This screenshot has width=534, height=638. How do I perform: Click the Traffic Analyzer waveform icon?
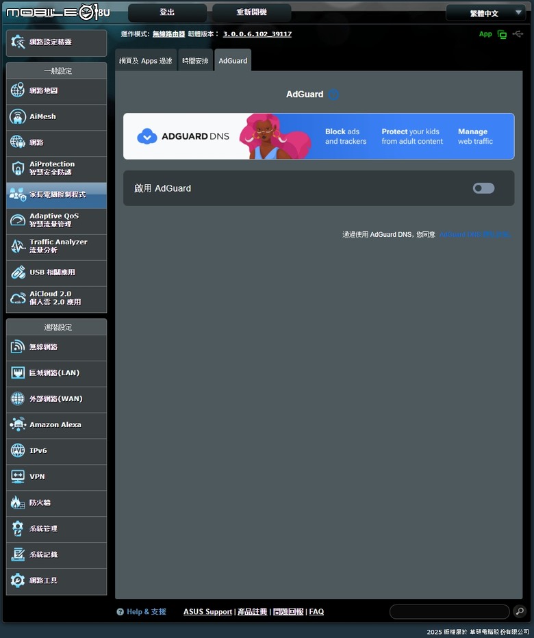pyautogui.click(x=18, y=246)
